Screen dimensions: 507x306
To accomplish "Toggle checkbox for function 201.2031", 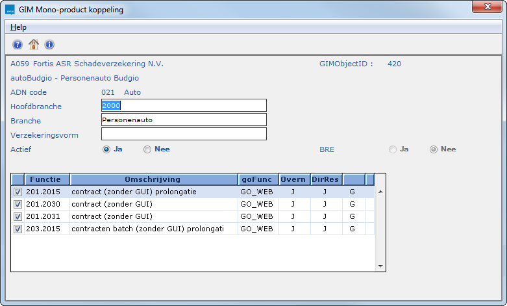I will 18,216.
